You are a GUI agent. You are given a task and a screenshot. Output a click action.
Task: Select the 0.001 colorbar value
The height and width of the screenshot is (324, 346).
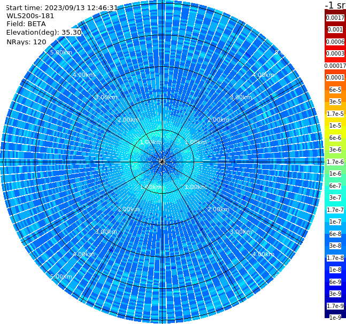(x=335, y=29)
